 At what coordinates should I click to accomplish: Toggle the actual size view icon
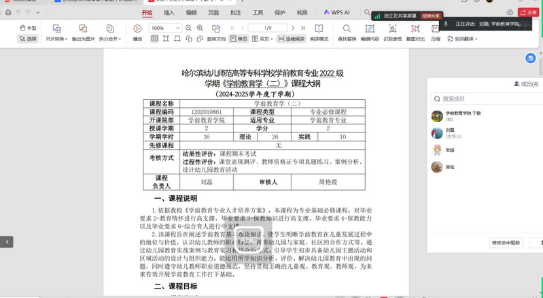point(154,39)
